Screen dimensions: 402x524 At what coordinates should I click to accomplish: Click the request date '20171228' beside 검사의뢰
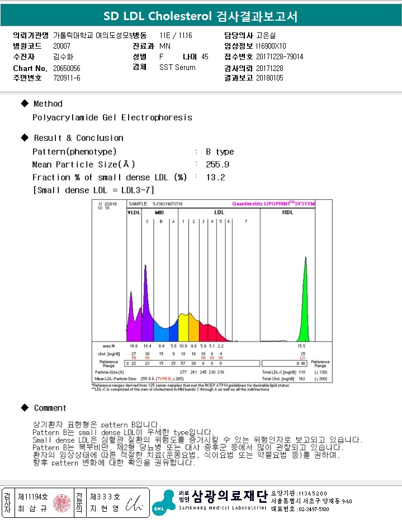tap(269, 69)
